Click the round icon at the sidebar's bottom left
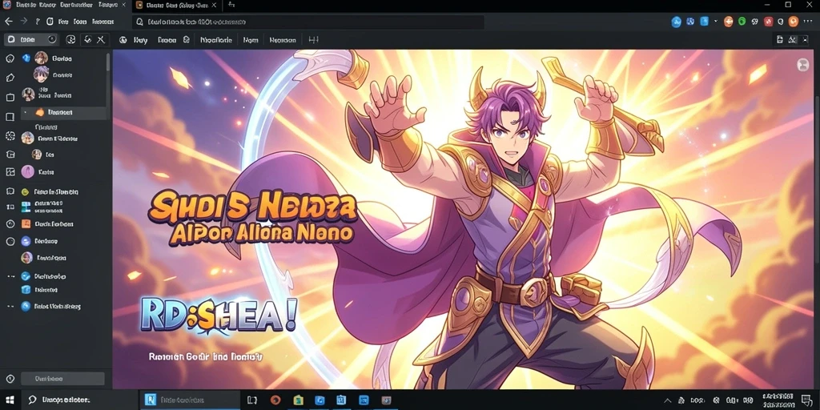 10,379
